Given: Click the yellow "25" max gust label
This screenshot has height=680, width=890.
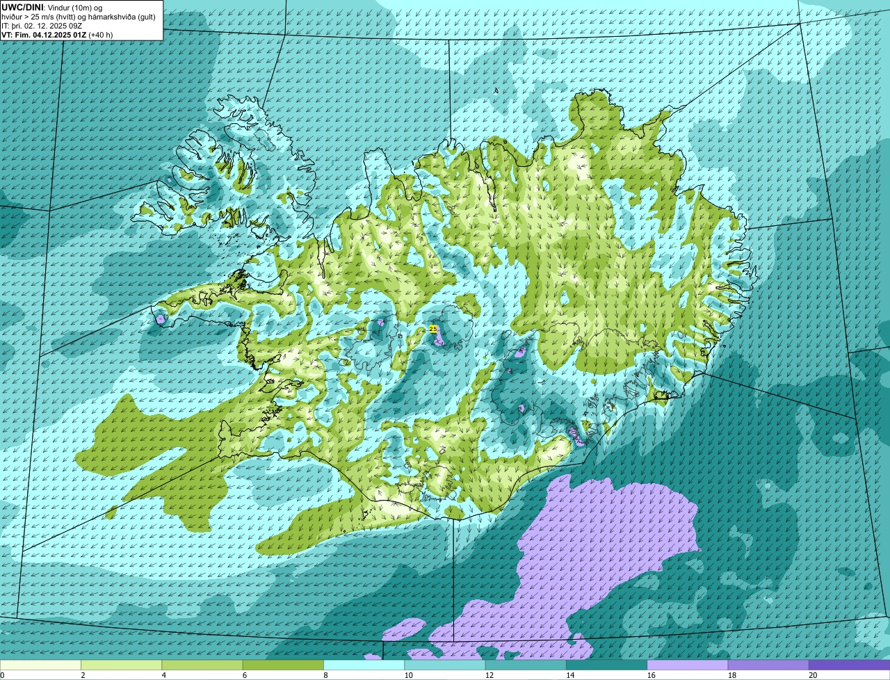Looking at the screenshot, I should point(433,328).
